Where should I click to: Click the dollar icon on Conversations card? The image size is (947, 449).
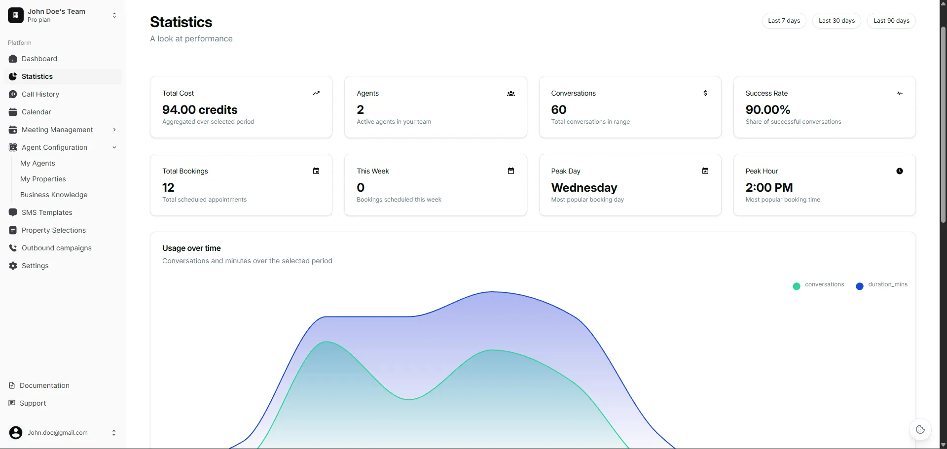coord(705,93)
